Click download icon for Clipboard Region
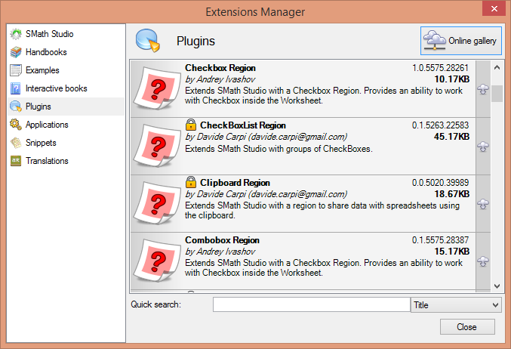The width and height of the screenshot is (511, 349). coord(483,204)
